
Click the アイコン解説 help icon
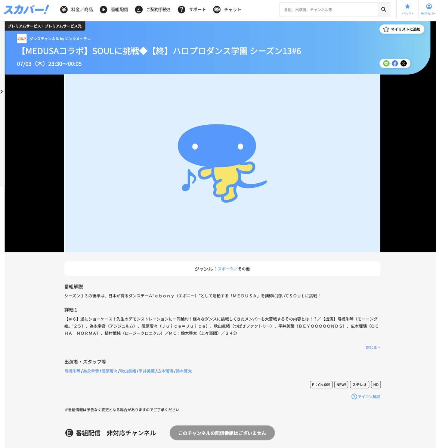pyautogui.click(x=354, y=396)
